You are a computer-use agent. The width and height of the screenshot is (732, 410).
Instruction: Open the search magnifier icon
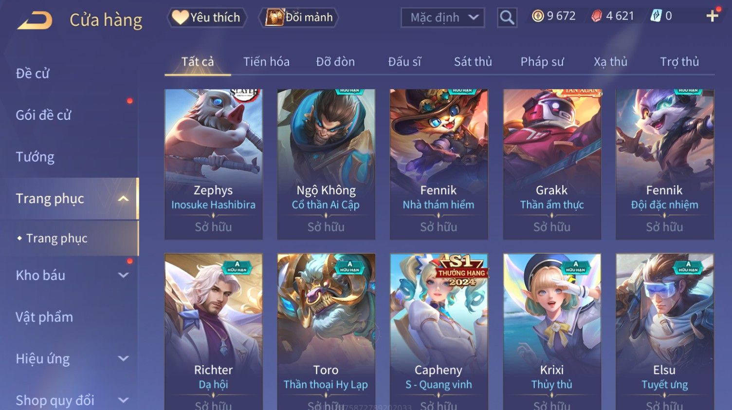click(507, 18)
